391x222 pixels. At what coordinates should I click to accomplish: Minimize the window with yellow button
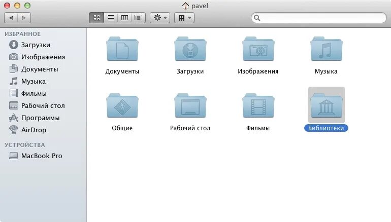coord(17,6)
